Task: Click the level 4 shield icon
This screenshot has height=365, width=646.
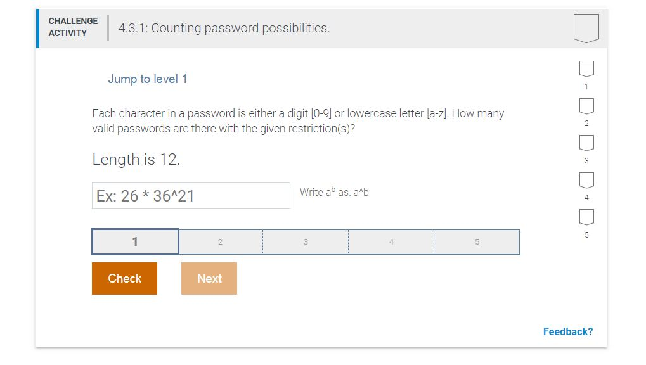Action: (x=585, y=181)
